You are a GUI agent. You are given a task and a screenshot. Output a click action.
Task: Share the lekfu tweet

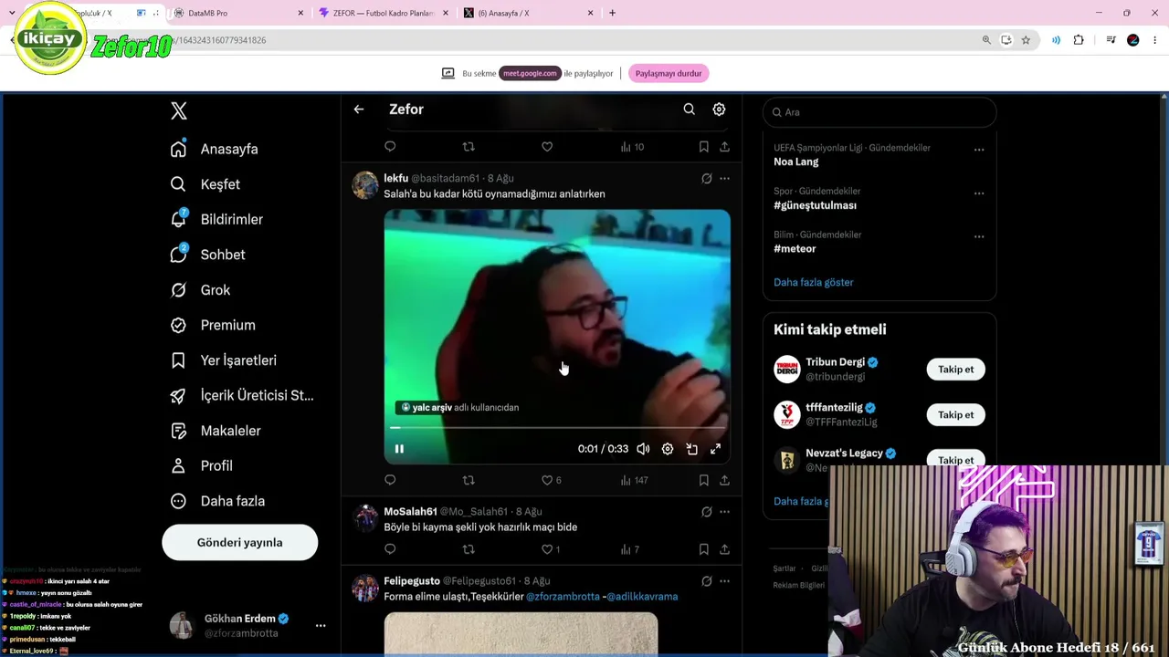724,480
